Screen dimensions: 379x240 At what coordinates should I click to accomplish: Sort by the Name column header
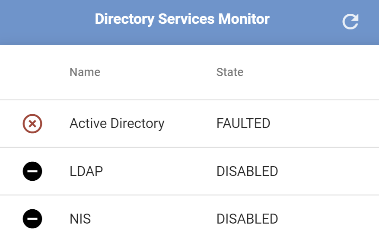(x=85, y=72)
